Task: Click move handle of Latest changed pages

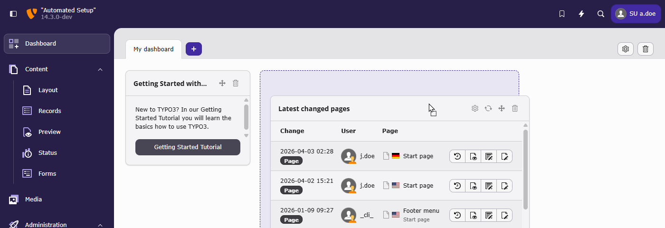Action: (501, 108)
